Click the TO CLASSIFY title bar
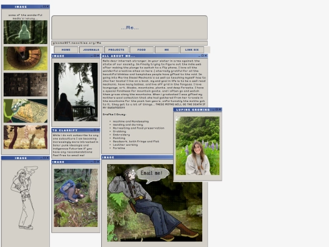Viewport: 329px width, 247px height. pos(76,130)
